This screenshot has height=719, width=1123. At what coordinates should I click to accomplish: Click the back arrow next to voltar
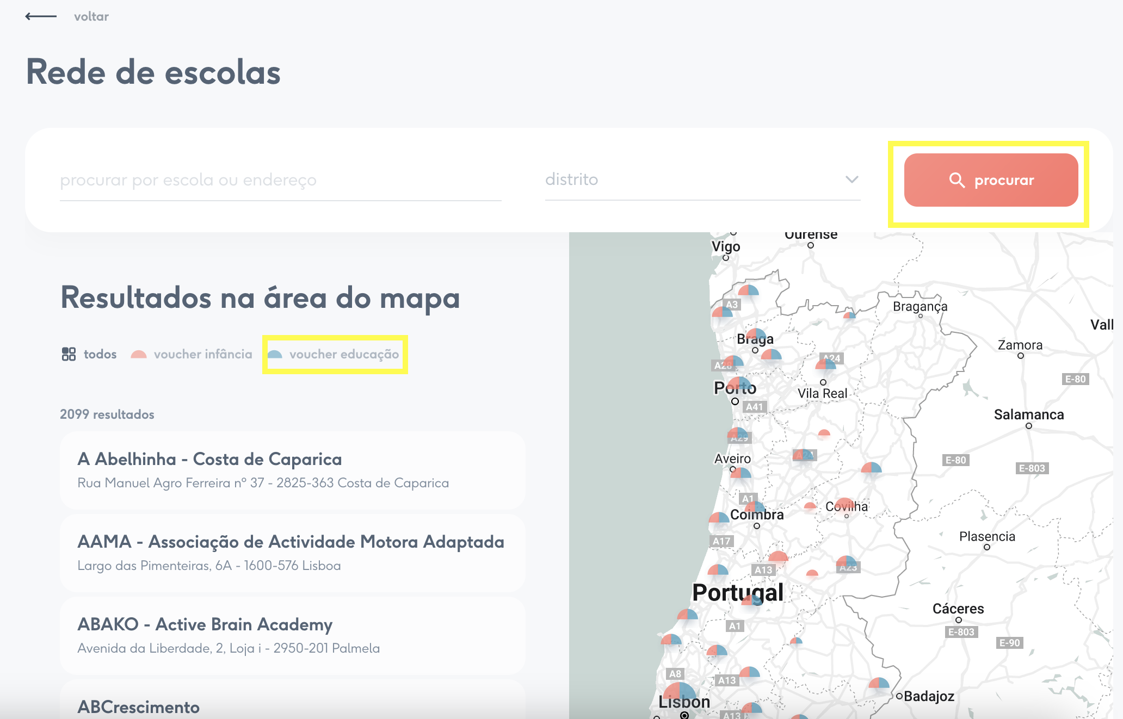click(x=41, y=16)
